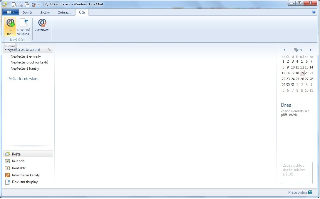
Task: Open Kalendář from the bottom navigation
Action: coord(19,161)
